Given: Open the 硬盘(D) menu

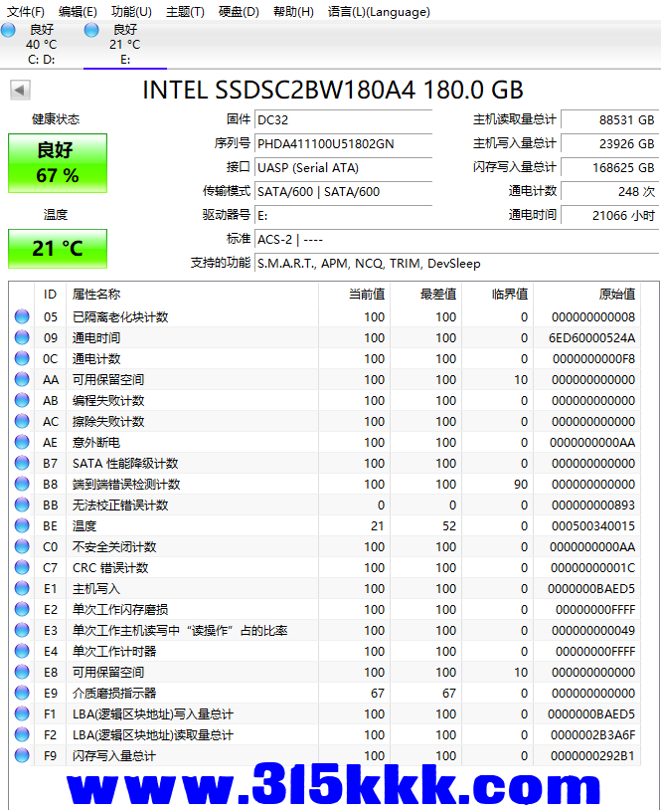Looking at the screenshot, I should pyautogui.click(x=239, y=11).
